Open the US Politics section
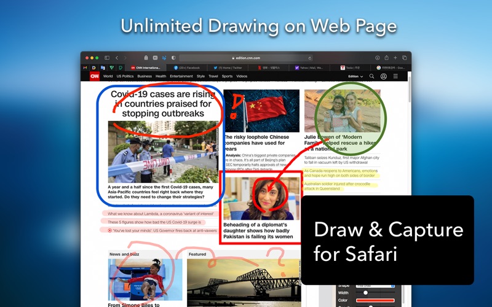The height and width of the screenshot is (307, 492). pyautogui.click(x=125, y=76)
